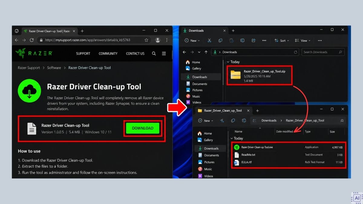This screenshot has height=204, width=363.
Task: Click the Paste icon in the Downloads window
Action: [231, 40]
